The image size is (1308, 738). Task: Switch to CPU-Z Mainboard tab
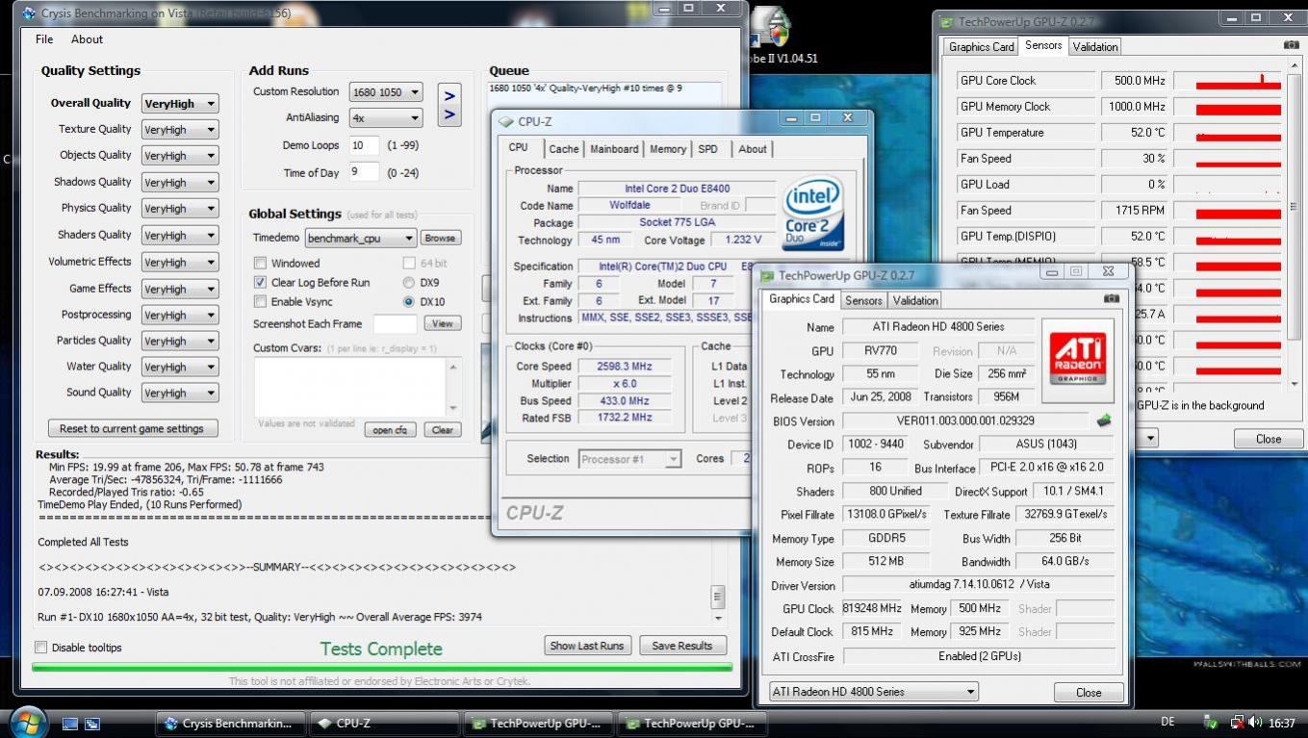pyautogui.click(x=614, y=149)
